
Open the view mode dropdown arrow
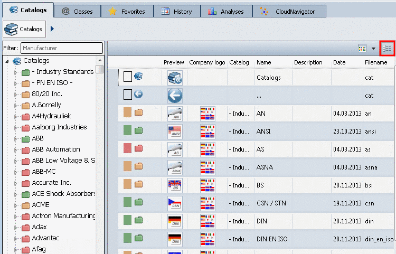coord(374,48)
